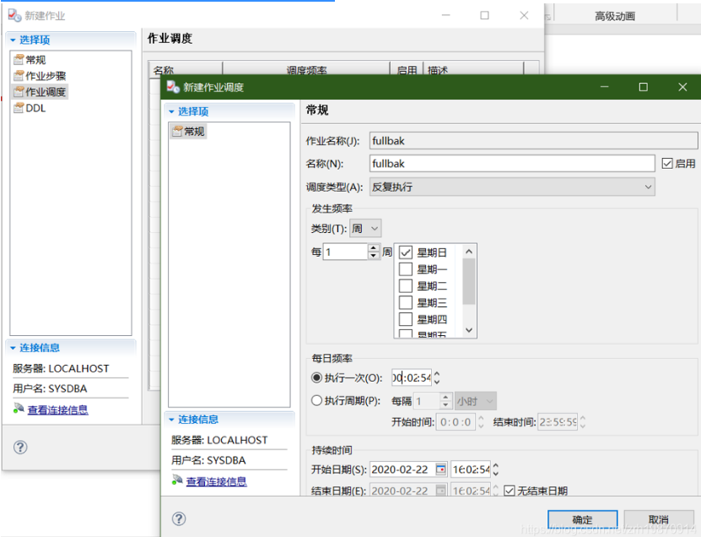This screenshot has height=537, width=701.
Task: Check the 星期一 checkbox
Action: [x=406, y=269]
